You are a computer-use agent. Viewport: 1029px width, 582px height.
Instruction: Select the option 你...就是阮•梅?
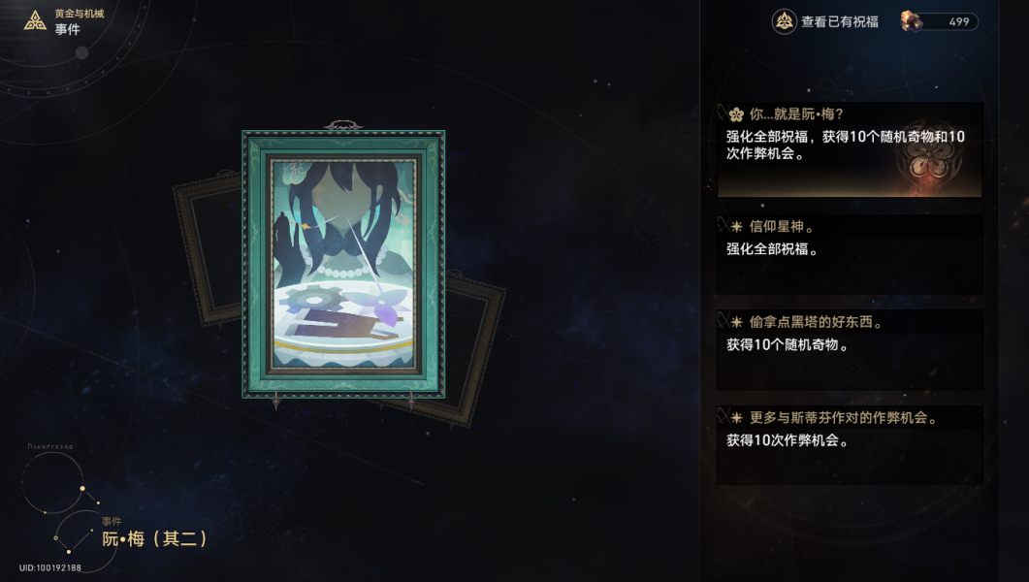click(850, 149)
